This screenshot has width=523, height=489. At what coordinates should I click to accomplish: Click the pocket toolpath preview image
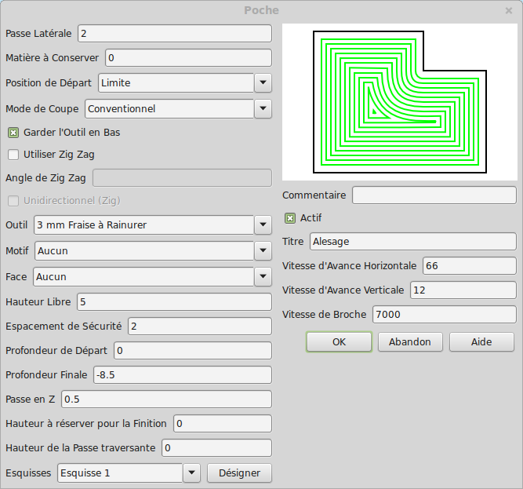coord(400,100)
